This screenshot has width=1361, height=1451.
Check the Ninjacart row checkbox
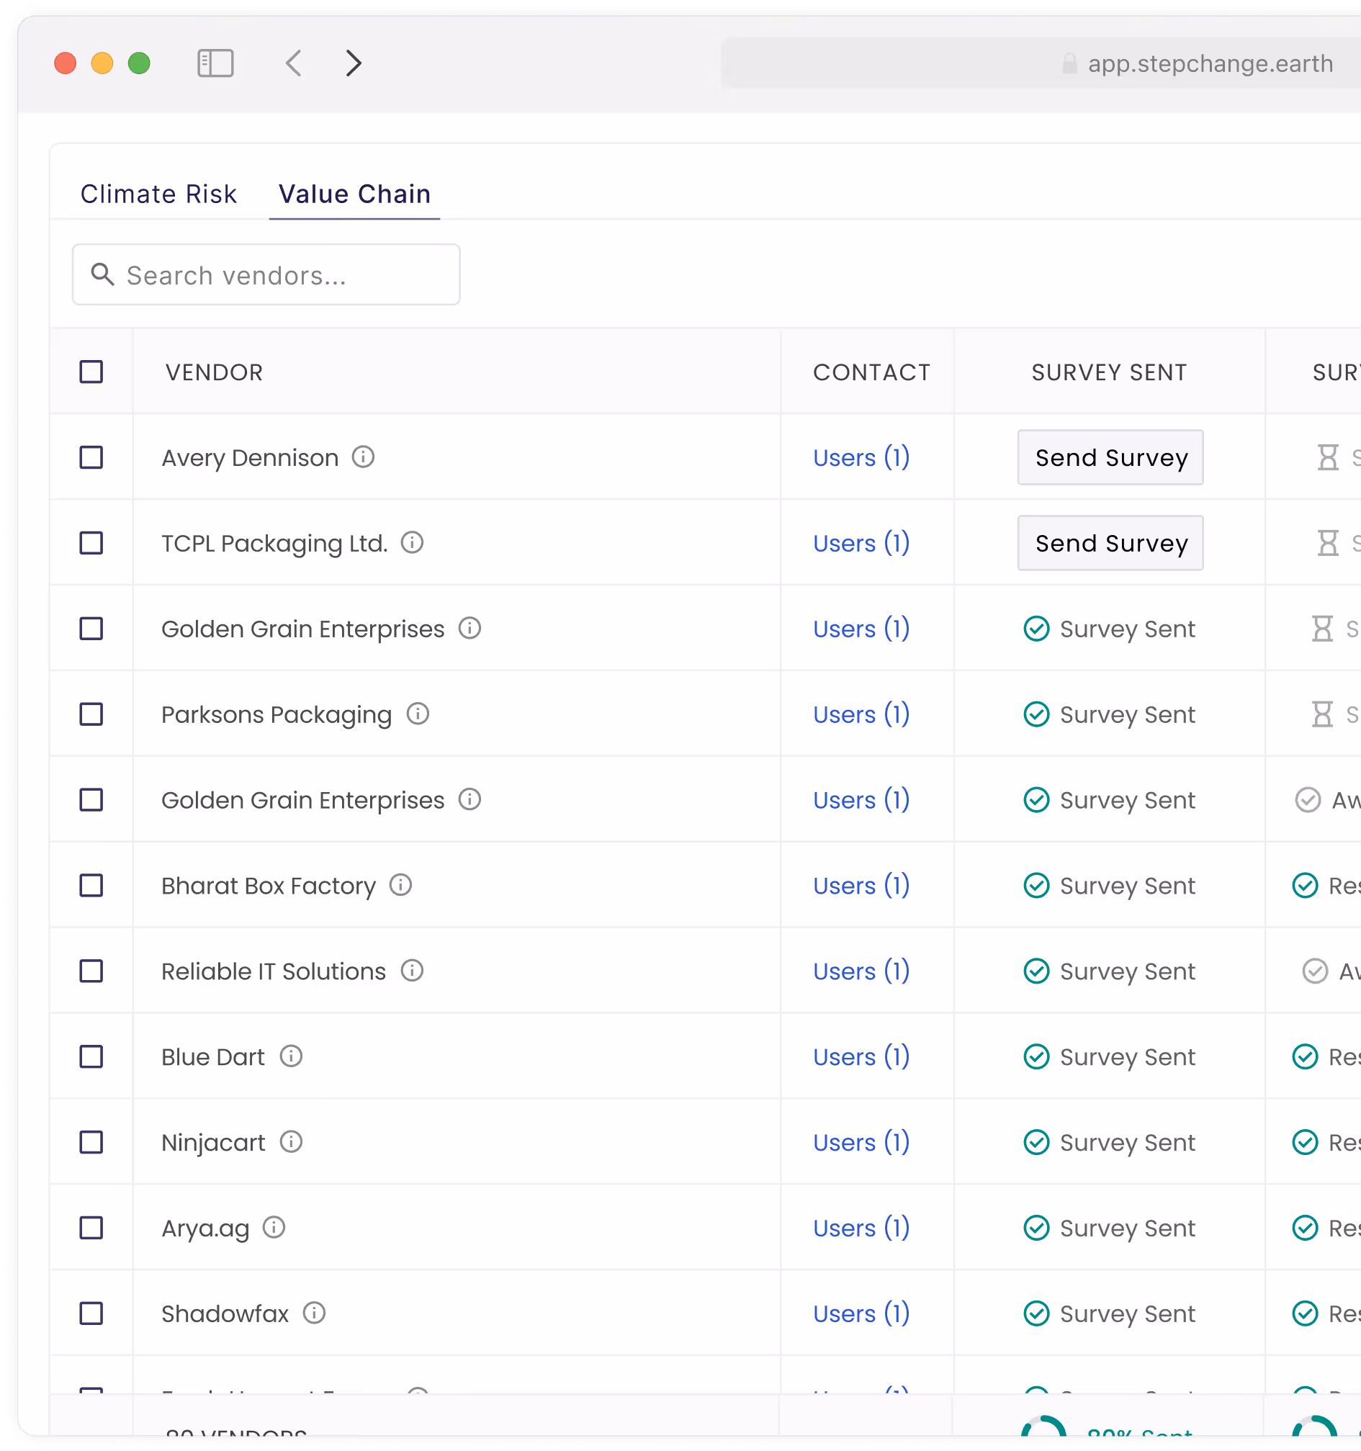pos(91,1141)
